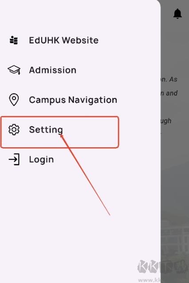Click the EdUHK Website building icon
Viewport: 189px width, 283px height.
(14, 40)
